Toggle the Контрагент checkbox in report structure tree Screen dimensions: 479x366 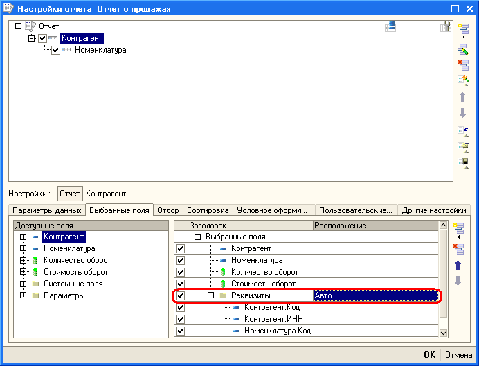[43, 39]
